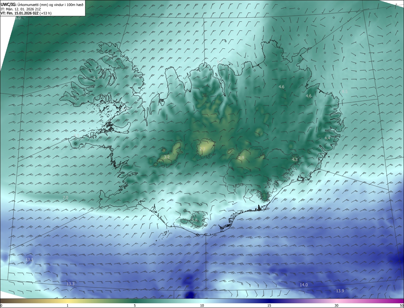Click the 3.2 value on the map
Viewport: 404px width, 308px height.
point(167,157)
